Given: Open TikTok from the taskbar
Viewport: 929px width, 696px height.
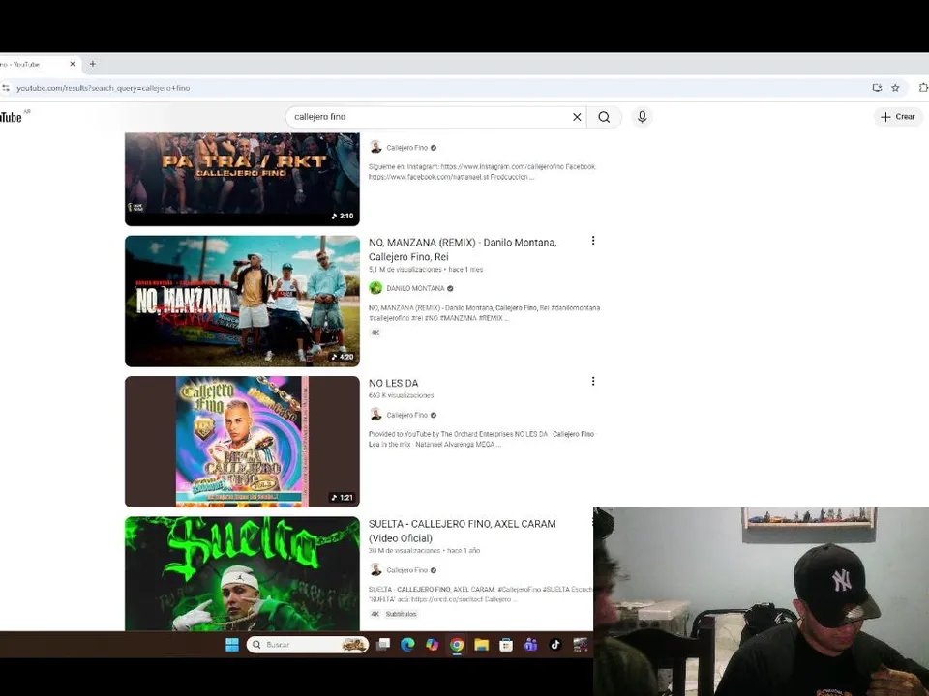Looking at the screenshot, I should [555, 645].
